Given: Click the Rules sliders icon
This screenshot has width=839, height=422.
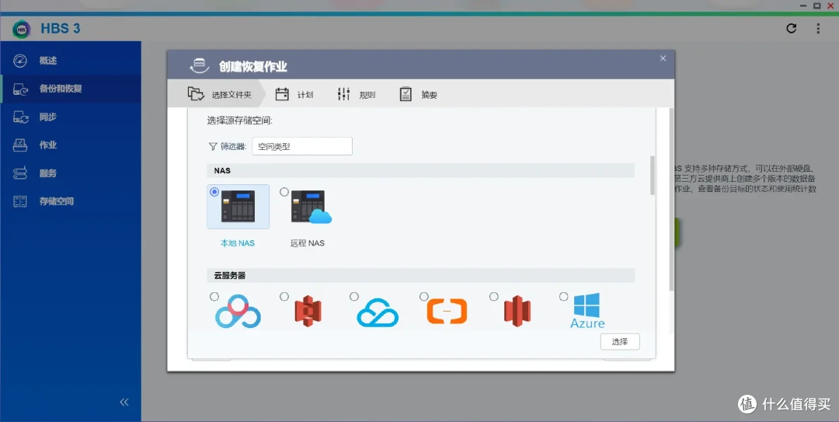Looking at the screenshot, I should coord(343,94).
